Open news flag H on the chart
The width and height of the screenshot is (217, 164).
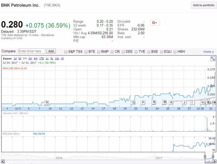click(202, 103)
